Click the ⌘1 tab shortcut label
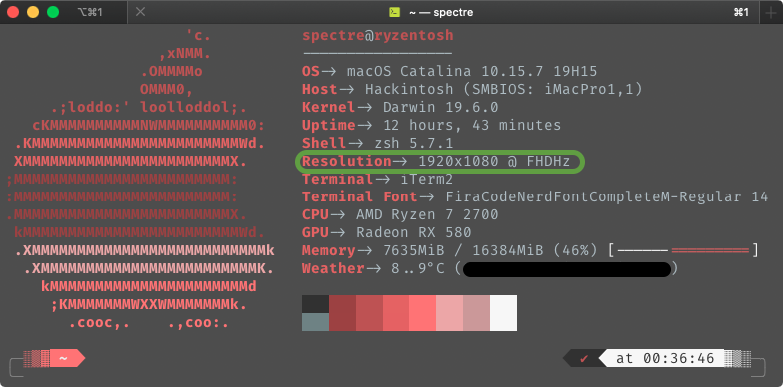783x387 pixels. click(741, 12)
